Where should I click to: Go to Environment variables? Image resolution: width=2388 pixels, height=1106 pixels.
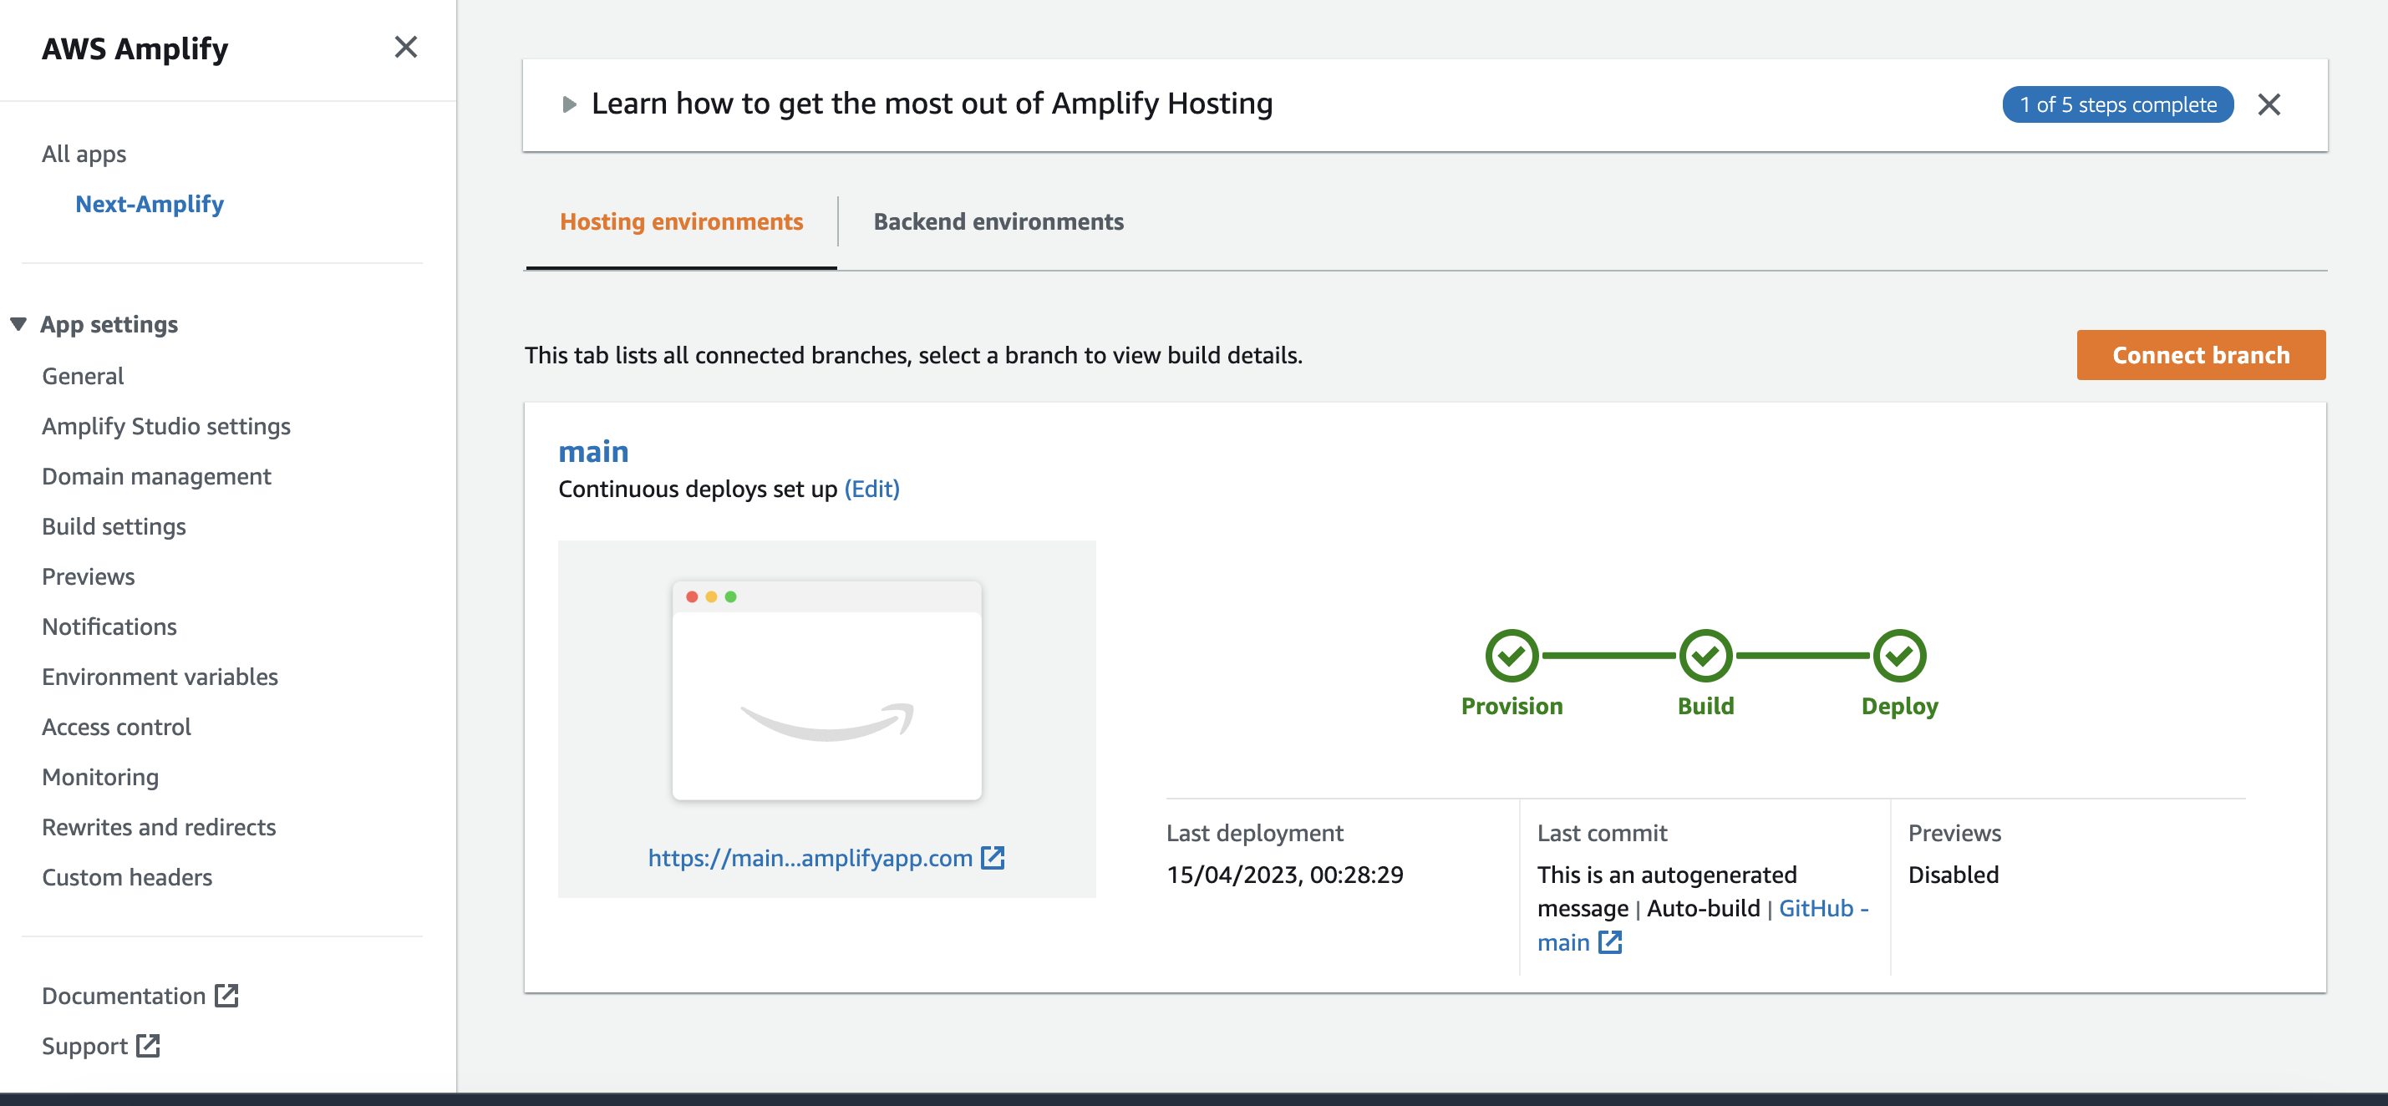[160, 677]
